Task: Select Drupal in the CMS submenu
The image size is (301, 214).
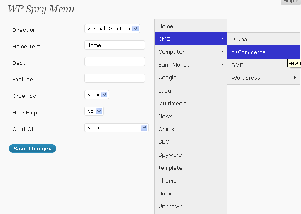Action: (263, 39)
